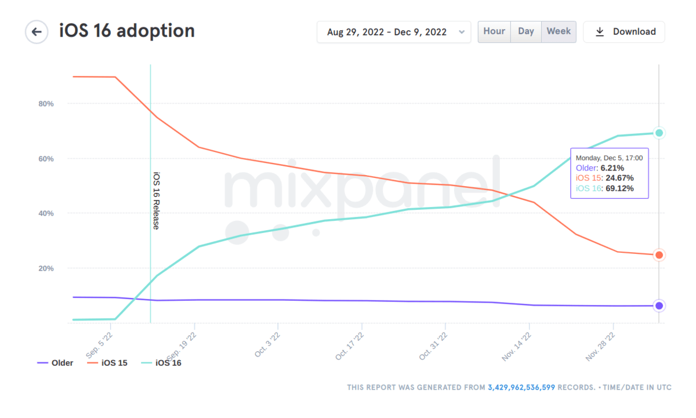Click the iOS 16 adoption title
This screenshot has height=418, width=696.
point(127,31)
